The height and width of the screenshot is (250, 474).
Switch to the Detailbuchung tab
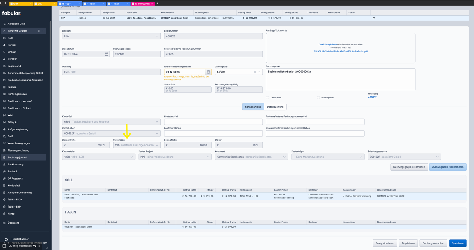tap(275, 107)
